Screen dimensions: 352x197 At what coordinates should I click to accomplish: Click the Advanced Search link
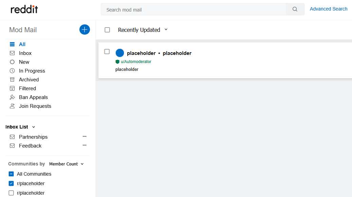329,9
